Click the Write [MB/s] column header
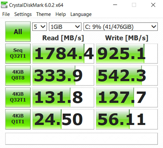Image resolution: width=163 pixels, height=148 pixels. (127, 38)
